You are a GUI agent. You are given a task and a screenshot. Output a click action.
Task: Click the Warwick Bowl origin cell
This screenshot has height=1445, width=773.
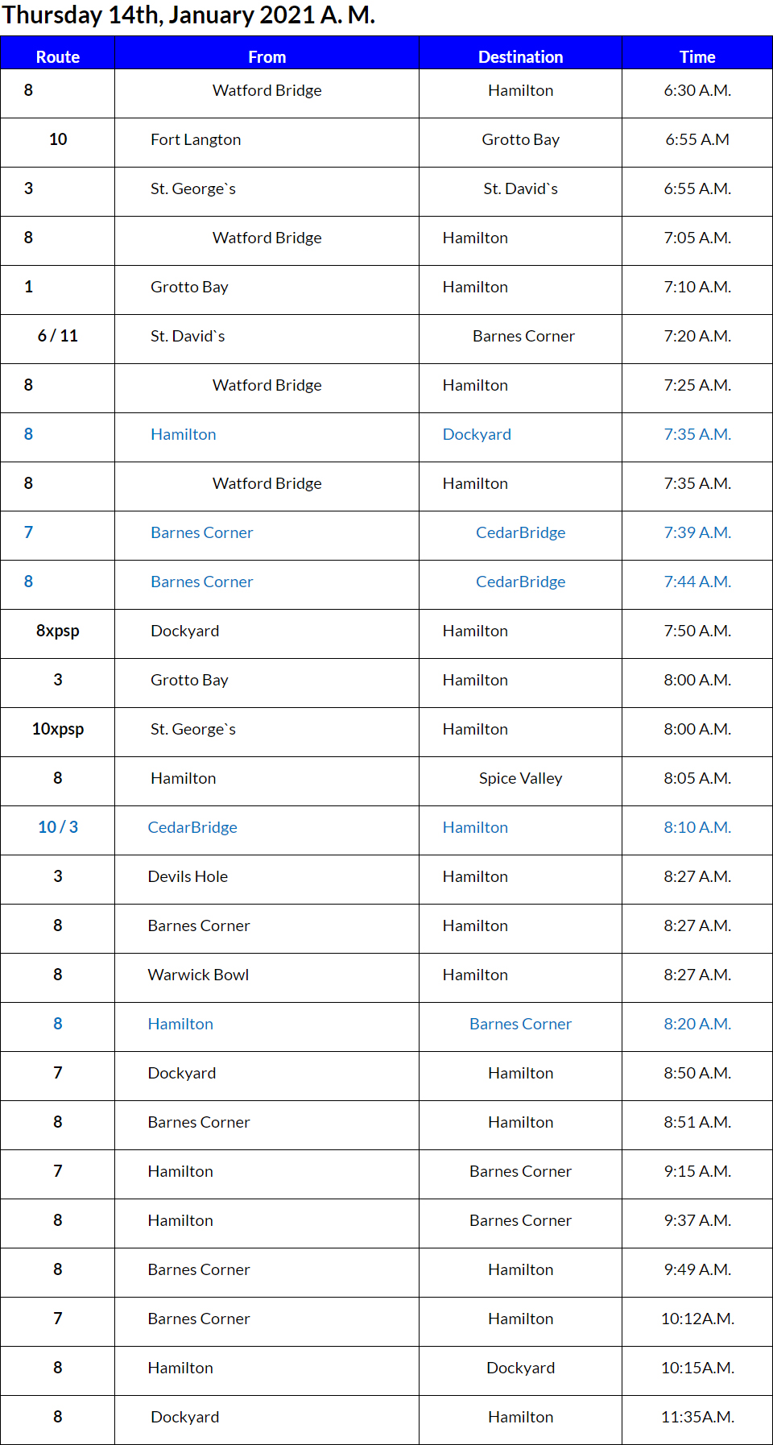click(x=198, y=975)
